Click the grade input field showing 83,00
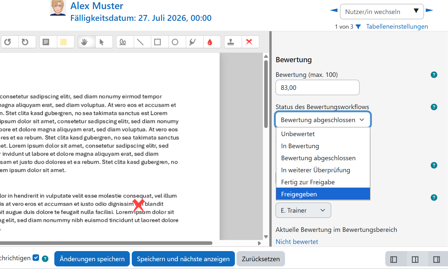 [x=318, y=88]
